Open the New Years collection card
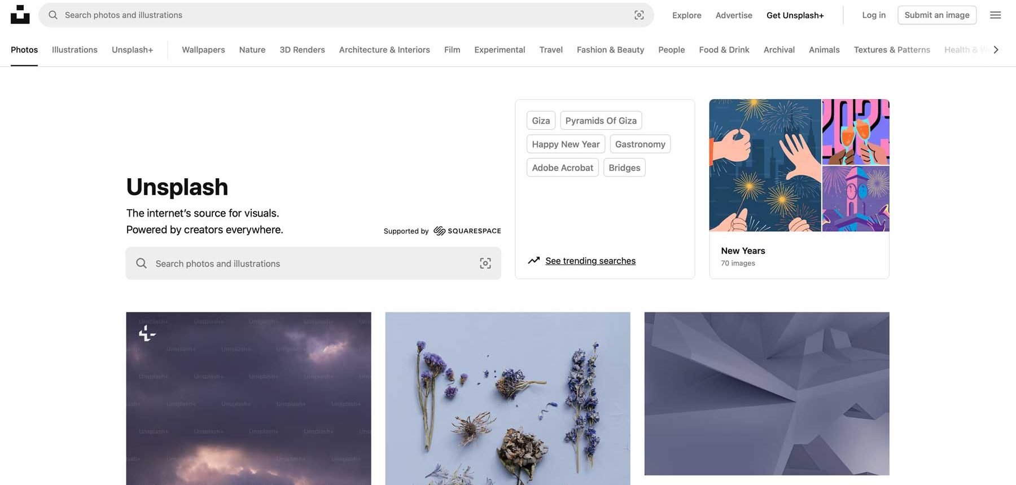Image resolution: width=1016 pixels, height=485 pixels. [x=799, y=189]
